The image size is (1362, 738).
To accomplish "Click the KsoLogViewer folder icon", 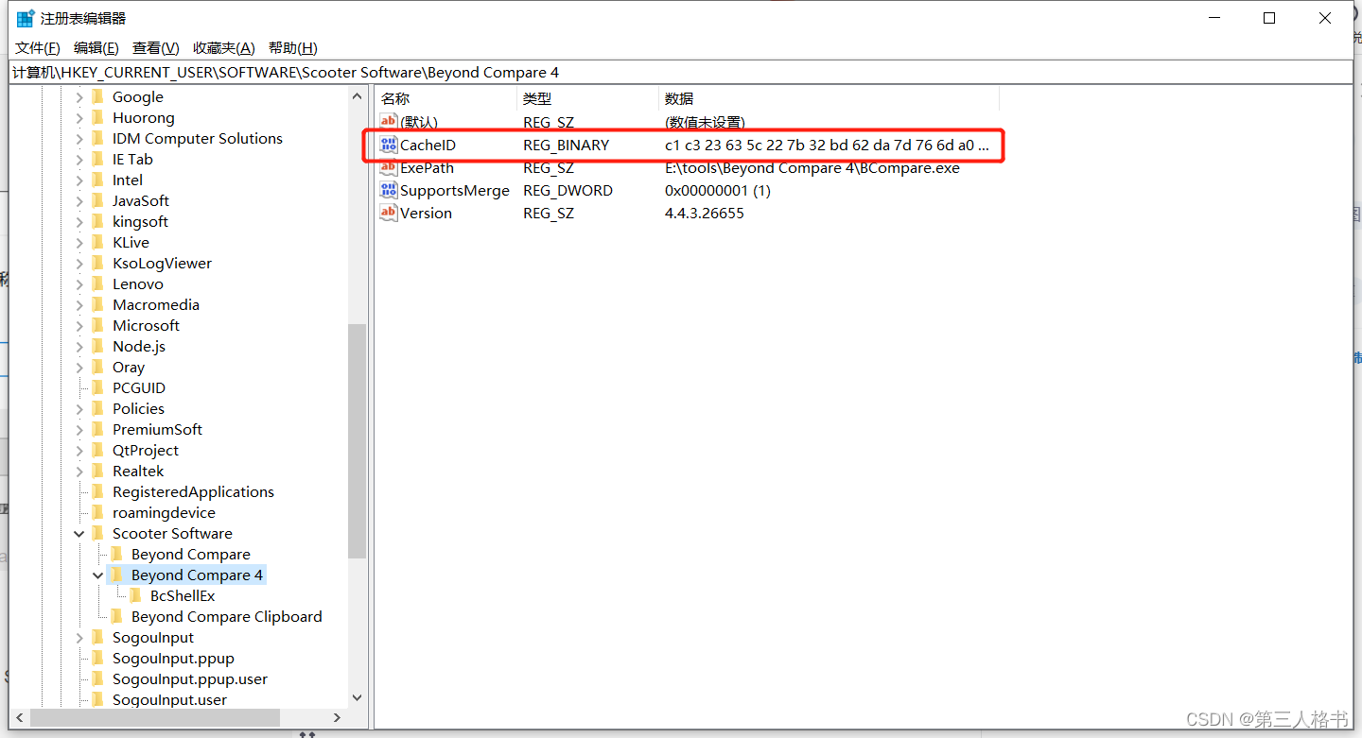I will 98,263.
